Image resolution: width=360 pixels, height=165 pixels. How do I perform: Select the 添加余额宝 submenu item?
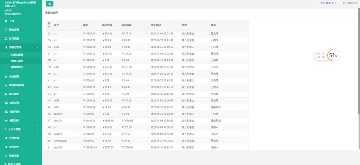17,67
